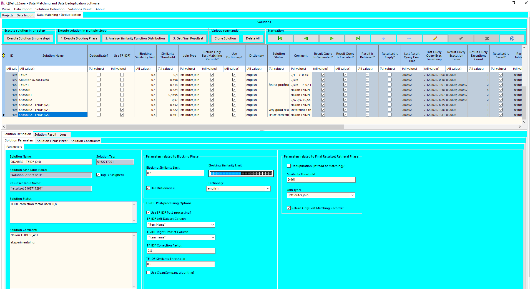
Task: Adjust the Blocking Similarity Limit slider
Action: (x=240, y=173)
